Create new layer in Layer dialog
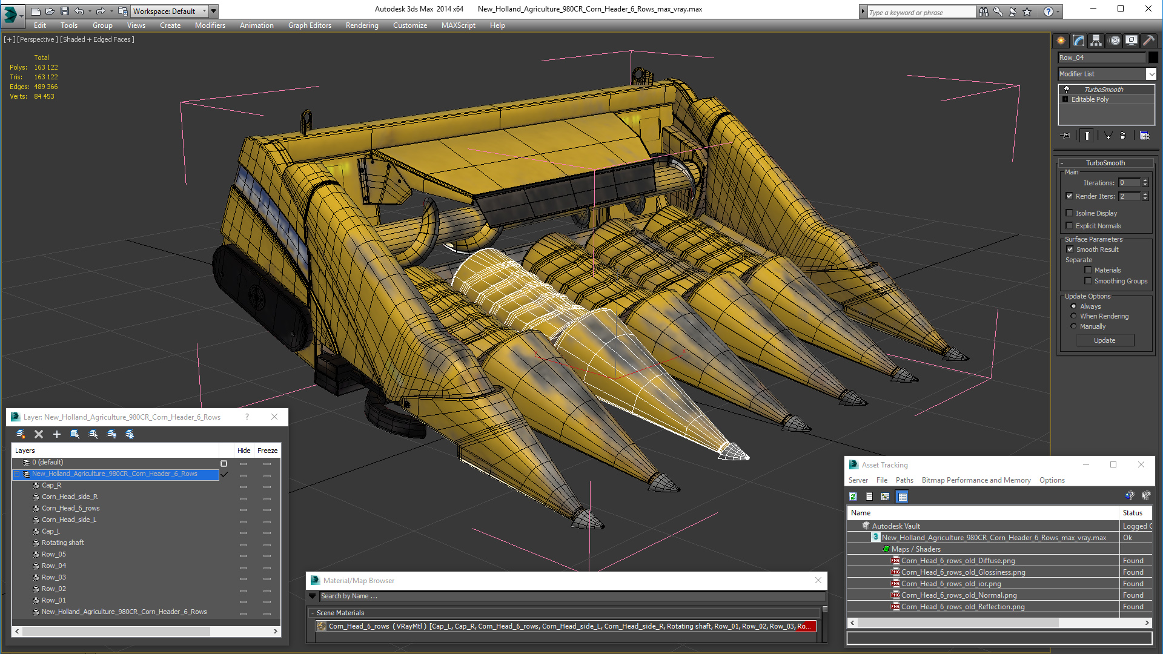 click(20, 434)
